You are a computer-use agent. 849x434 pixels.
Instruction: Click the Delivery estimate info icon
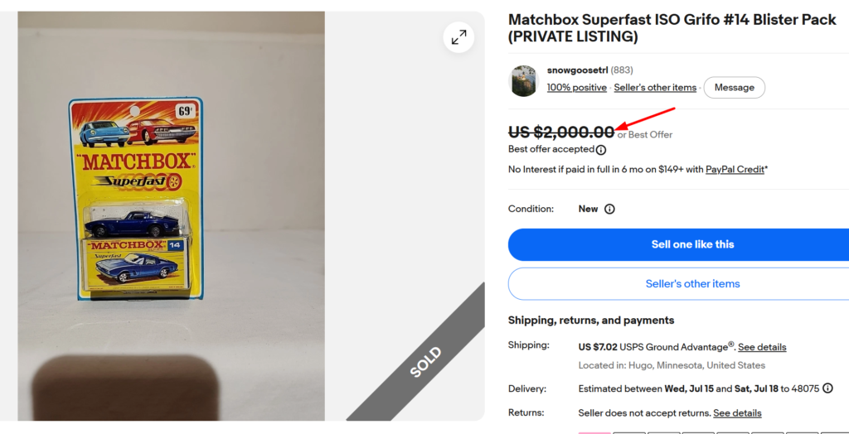tap(827, 388)
